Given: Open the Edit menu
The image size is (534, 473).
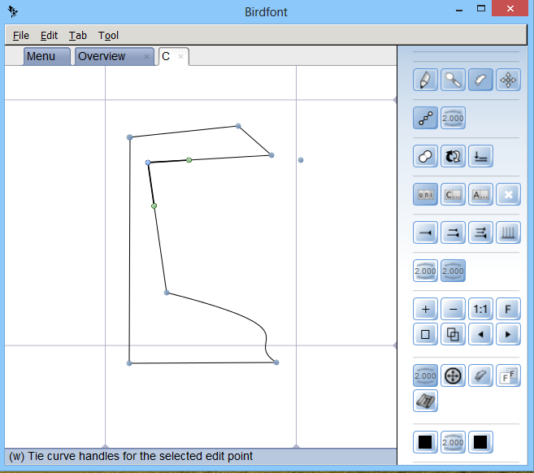Looking at the screenshot, I should click(49, 36).
